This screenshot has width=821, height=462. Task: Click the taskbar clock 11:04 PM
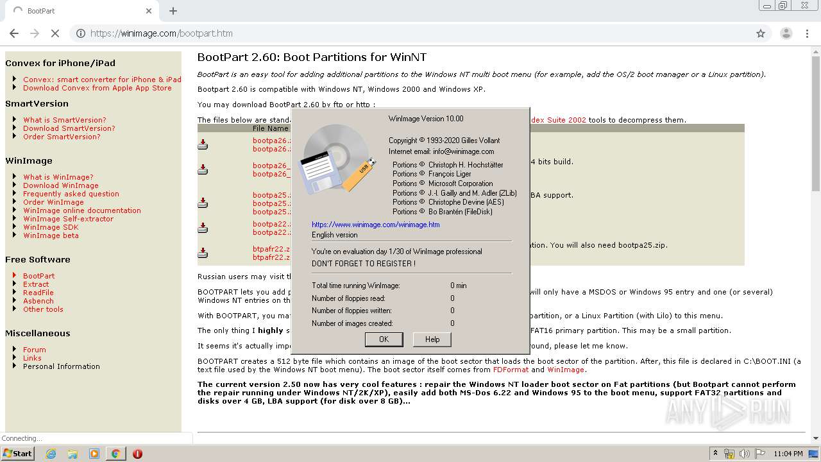[x=788, y=454]
